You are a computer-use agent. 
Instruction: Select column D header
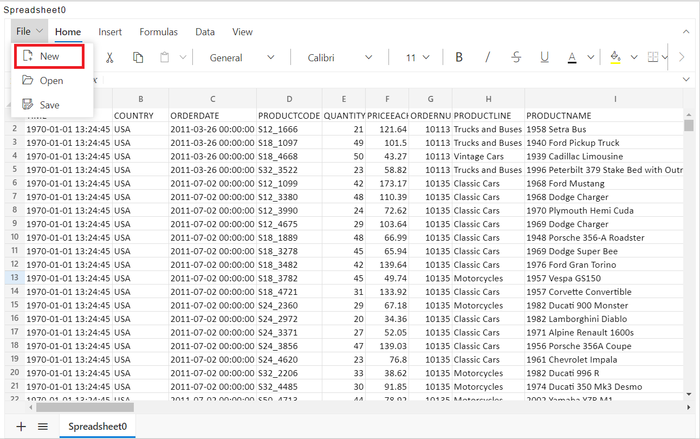click(x=289, y=99)
